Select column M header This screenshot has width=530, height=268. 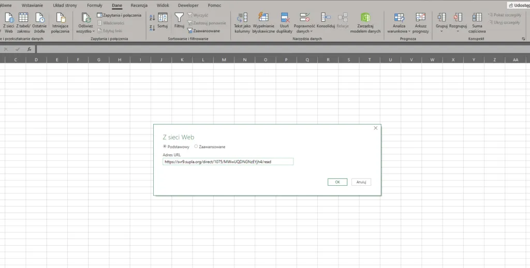tap(224, 60)
